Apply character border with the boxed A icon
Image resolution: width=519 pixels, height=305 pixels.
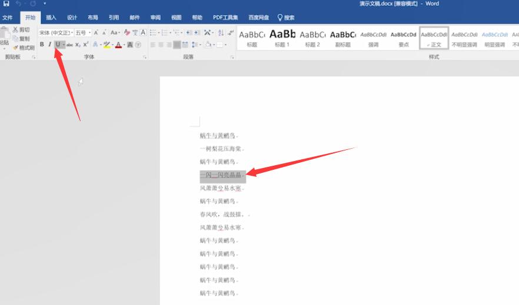(x=143, y=32)
